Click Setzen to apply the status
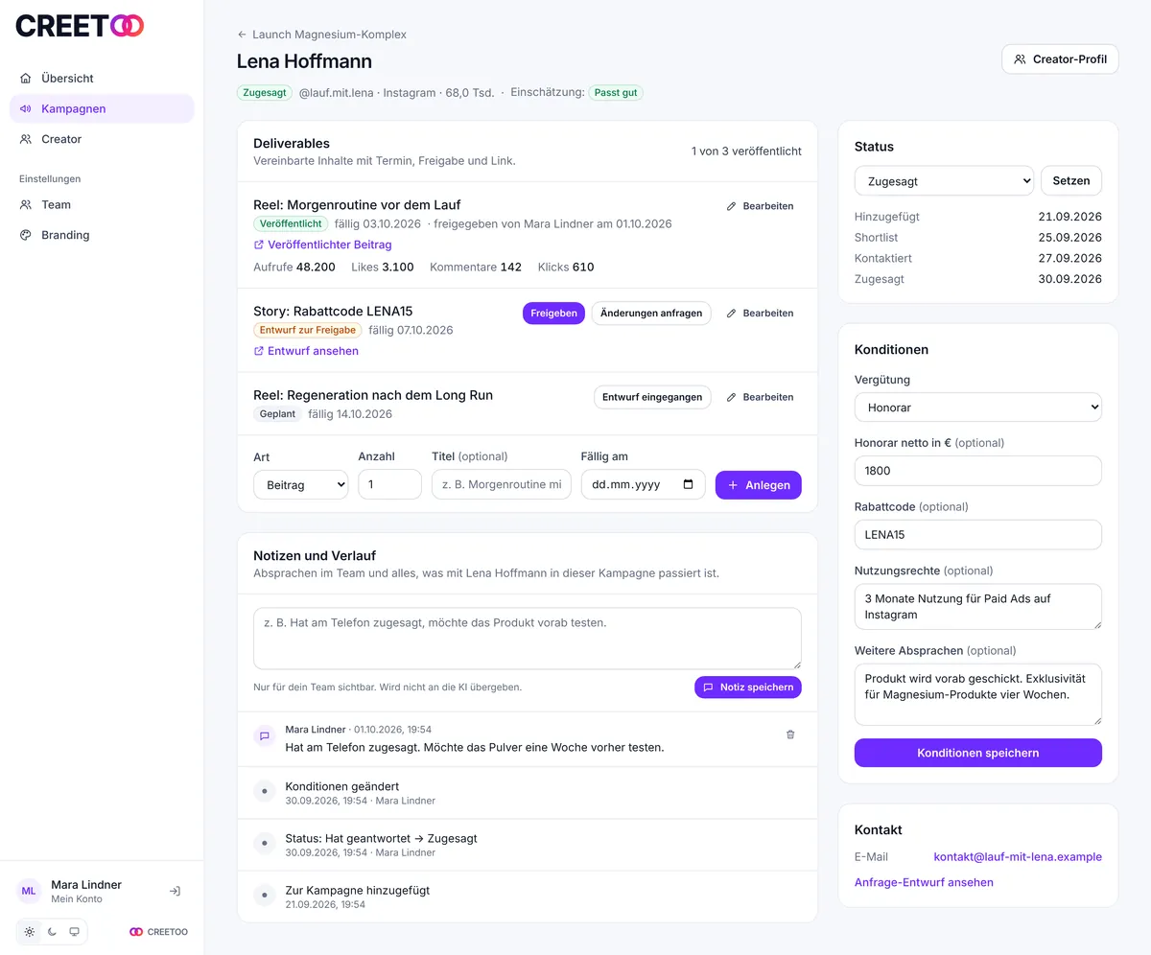Screen dimensions: 1151x955 pos(1071,180)
